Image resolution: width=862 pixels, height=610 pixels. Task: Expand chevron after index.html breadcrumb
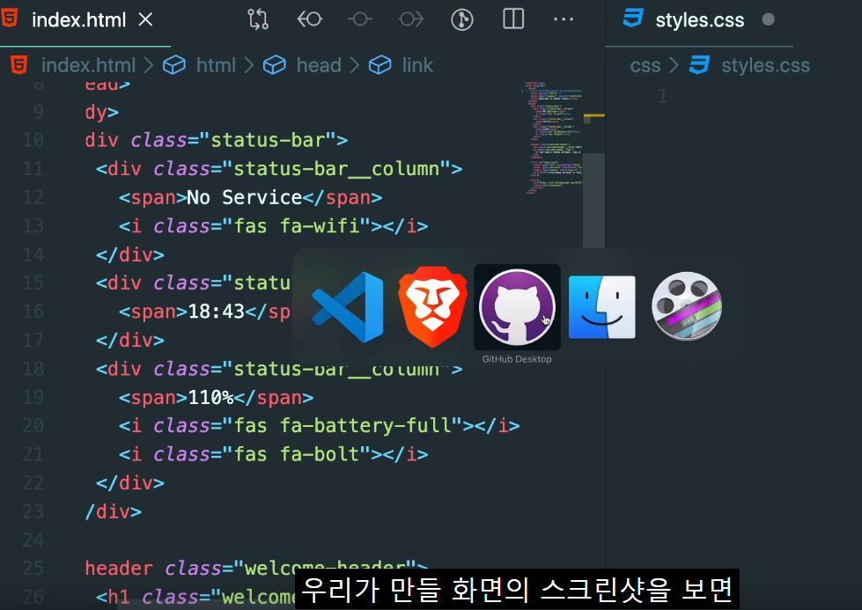[x=149, y=66]
